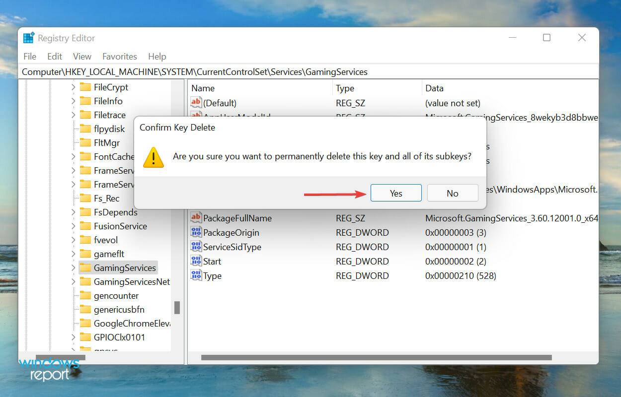Click the 0x00000210 (528) data cell
Viewport: 621px width, 397px height.
[x=461, y=275]
